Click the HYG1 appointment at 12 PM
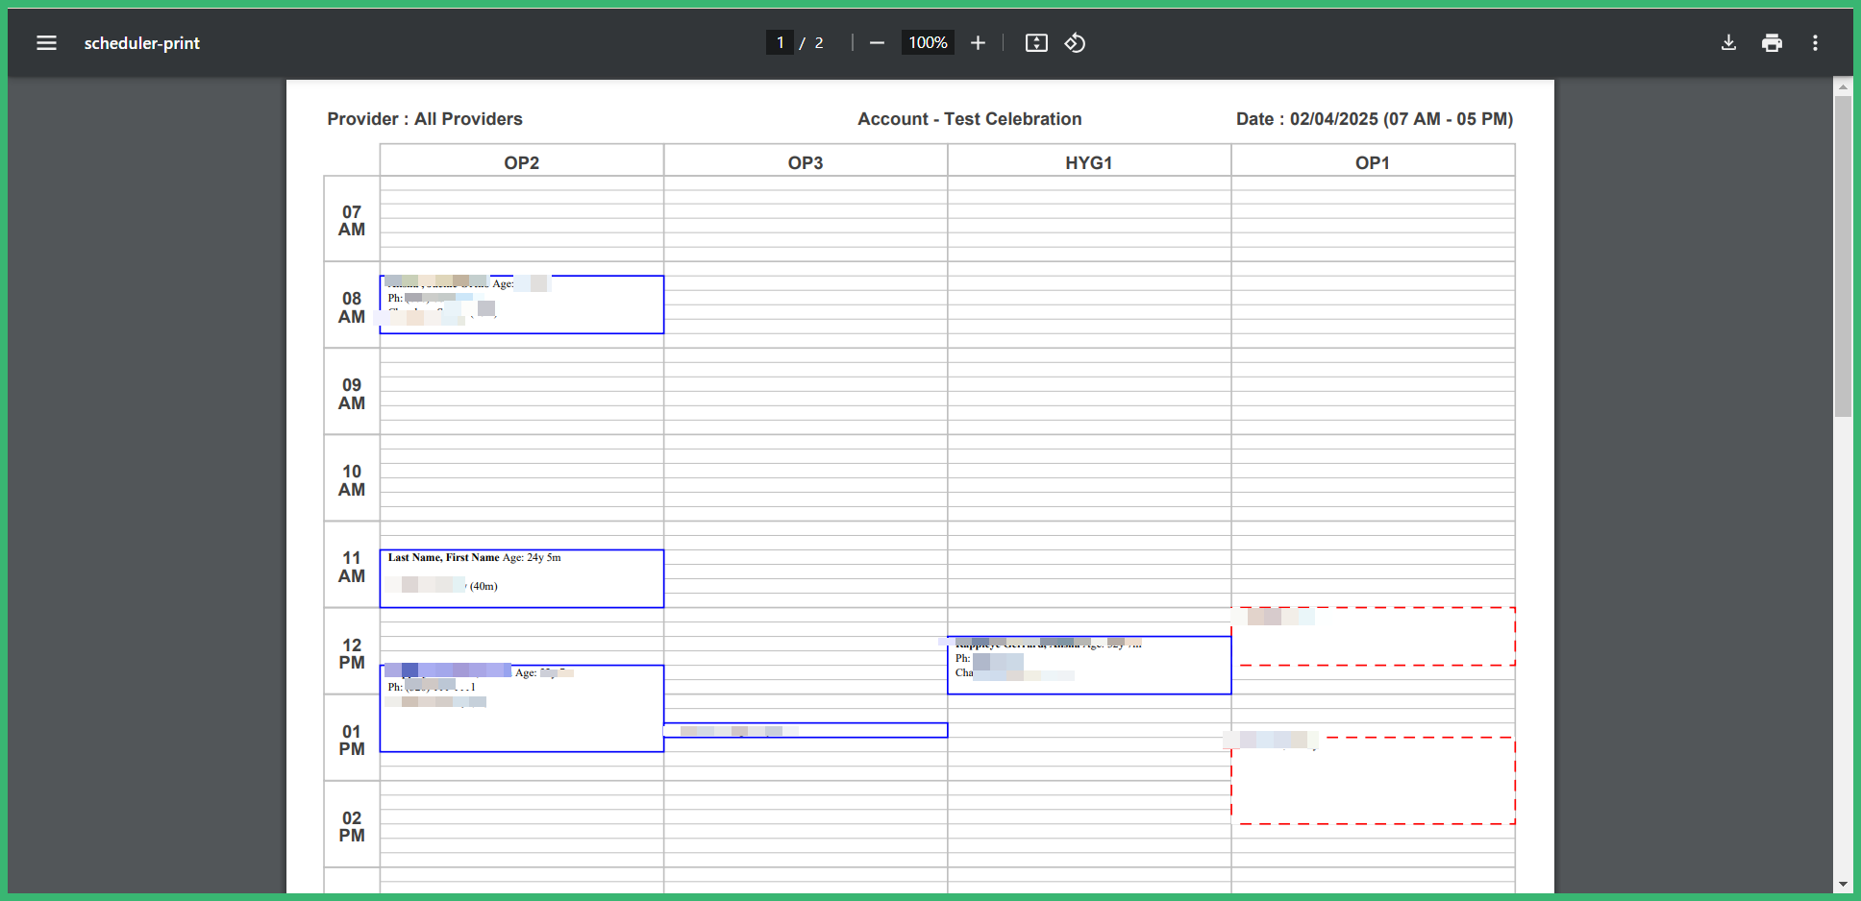Viewport: 1861px width, 901px height. click(x=1088, y=664)
